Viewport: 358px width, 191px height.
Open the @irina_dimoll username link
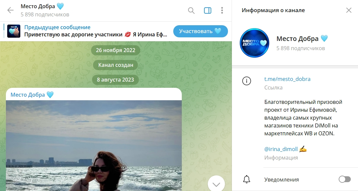coord(281,149)
